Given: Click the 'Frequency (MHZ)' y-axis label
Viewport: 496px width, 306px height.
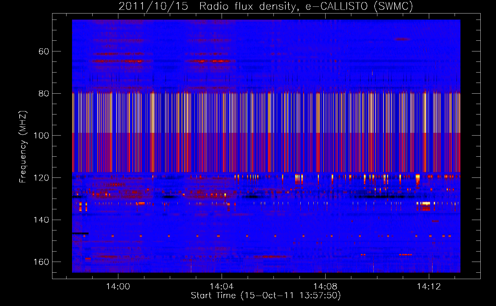Looking at the screenshot, I should pos(23,147).
